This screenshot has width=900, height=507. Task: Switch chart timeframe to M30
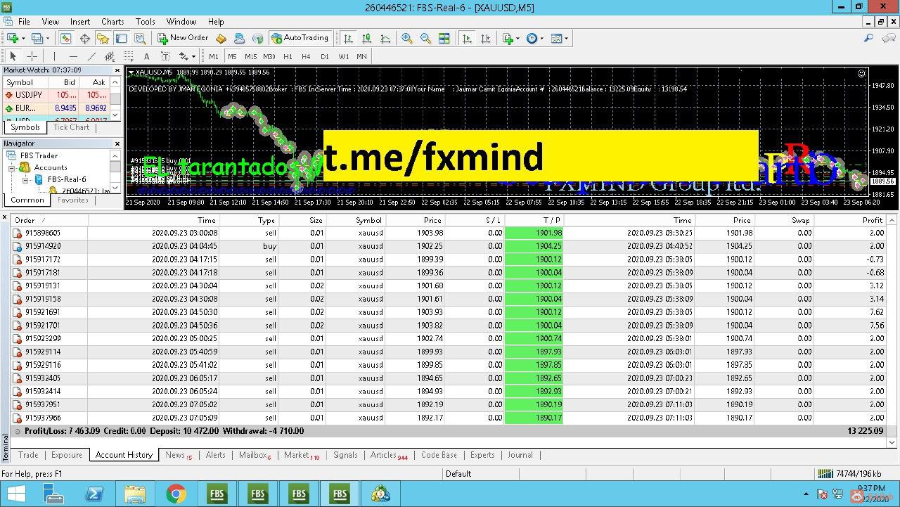(269, 56)
